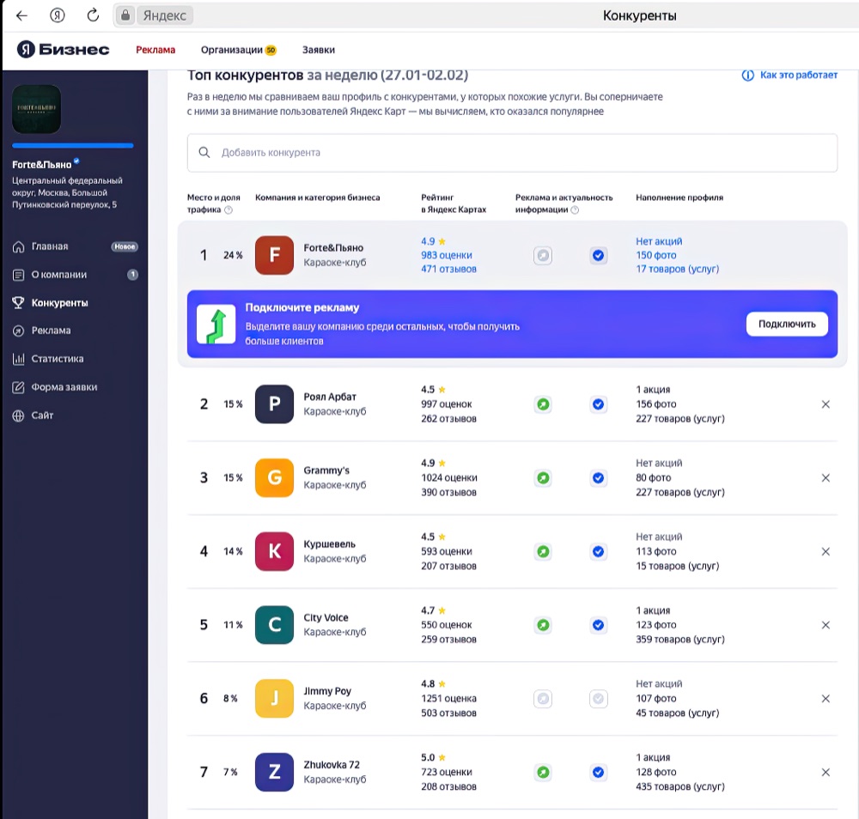Image resolution: width=859 pixels, height=819 pixels.
Task: Click Роял Арбат green advertising badge
Action: (543, 404)
